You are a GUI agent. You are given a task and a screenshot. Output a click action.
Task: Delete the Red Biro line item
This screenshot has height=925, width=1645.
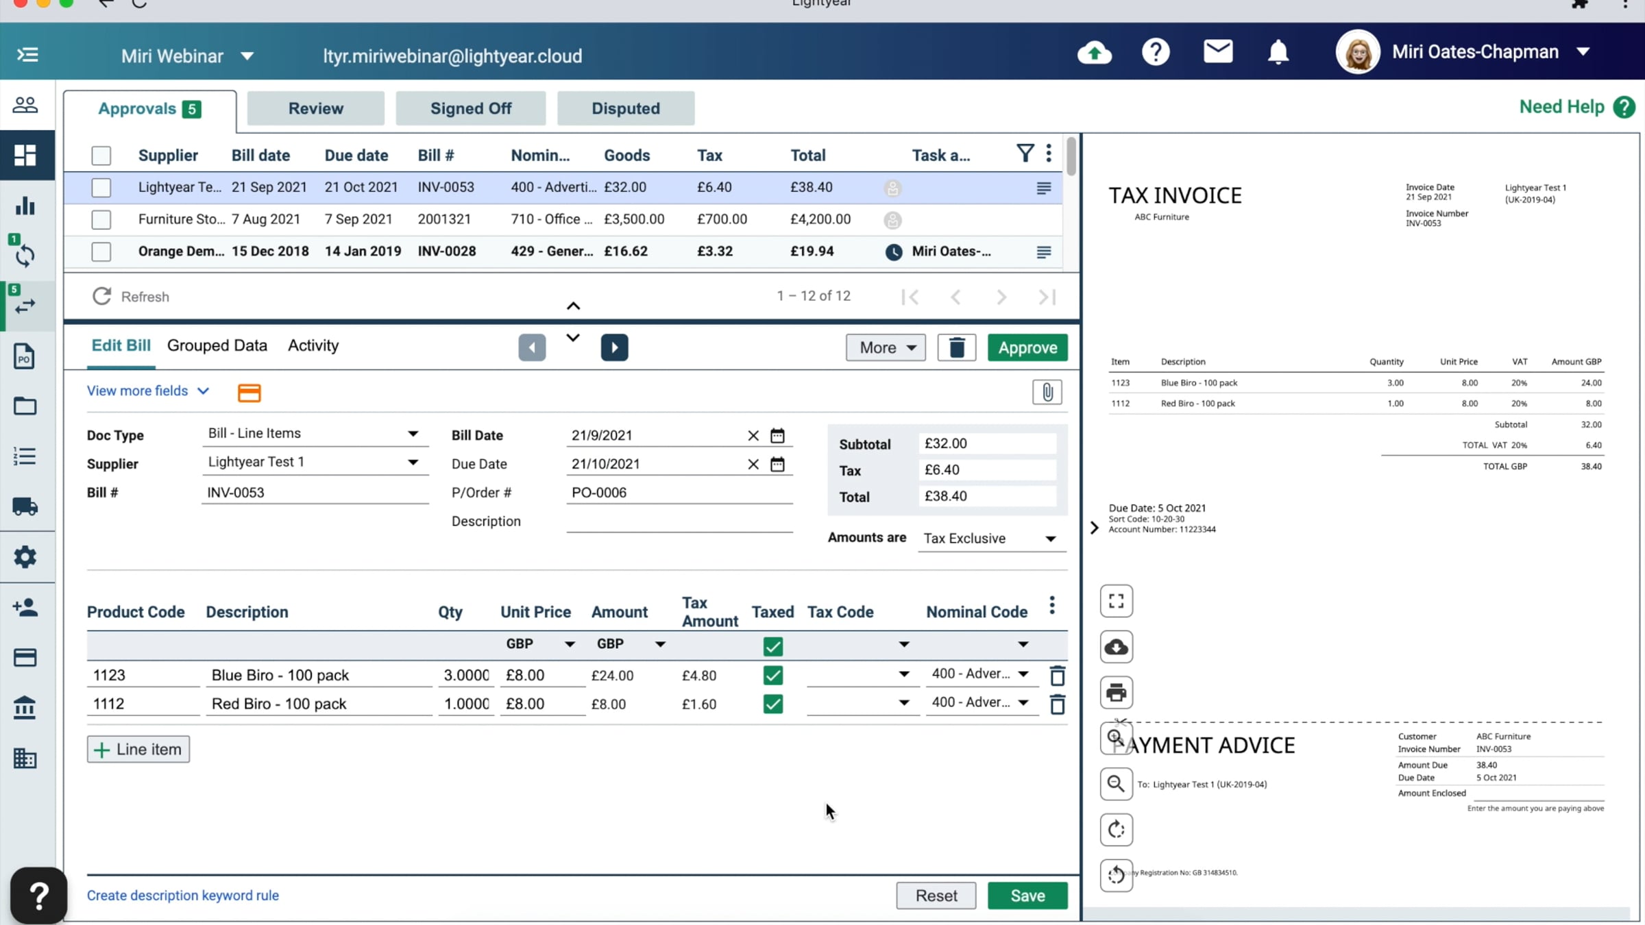tap(1057, 704)
